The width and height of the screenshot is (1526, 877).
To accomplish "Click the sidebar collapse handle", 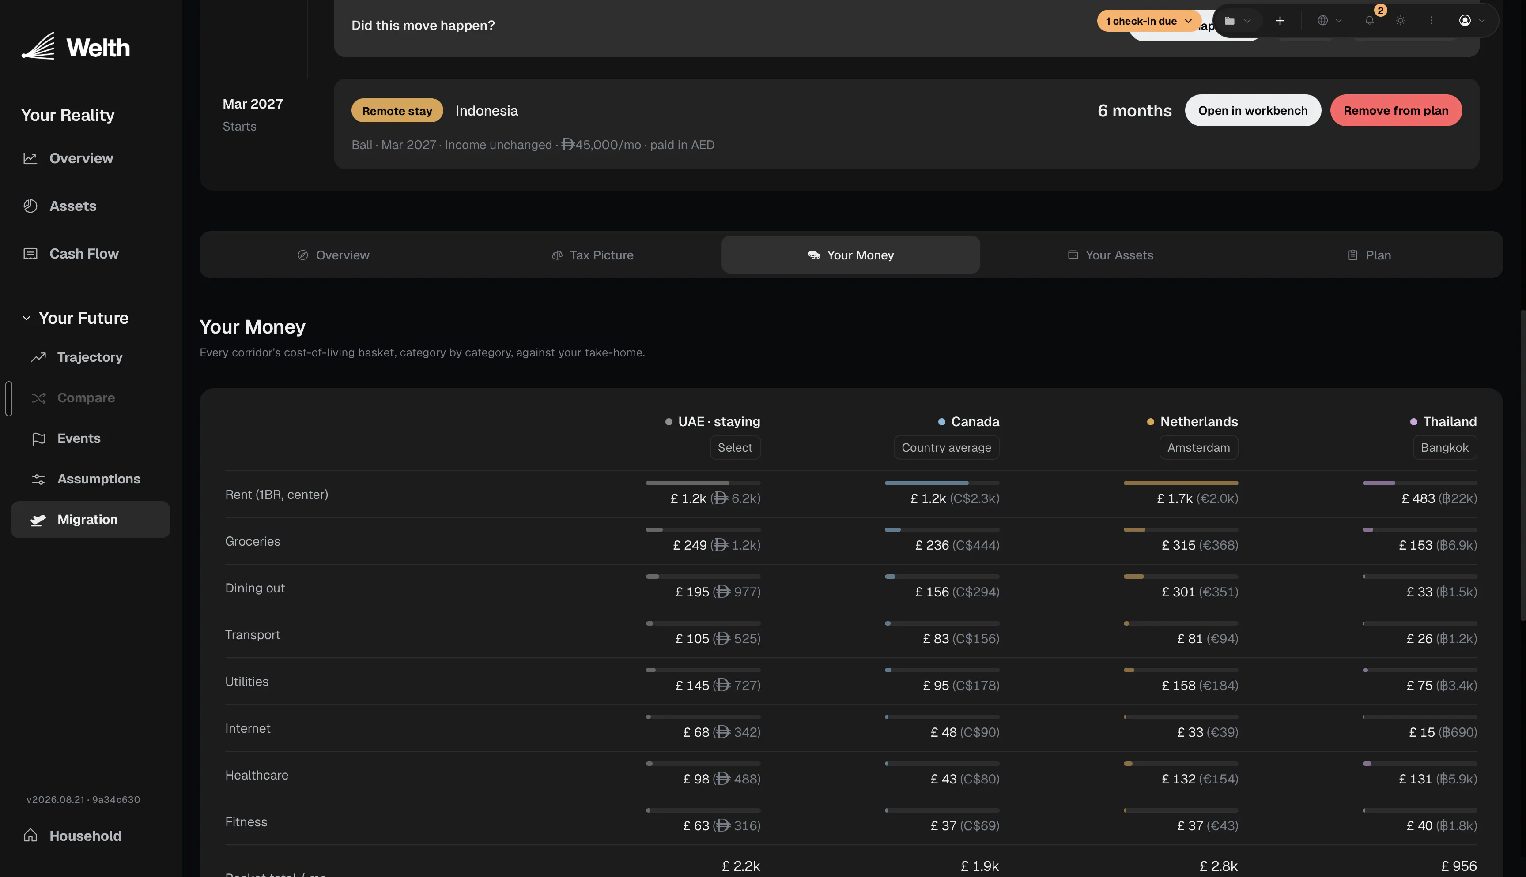I will 8,398.
